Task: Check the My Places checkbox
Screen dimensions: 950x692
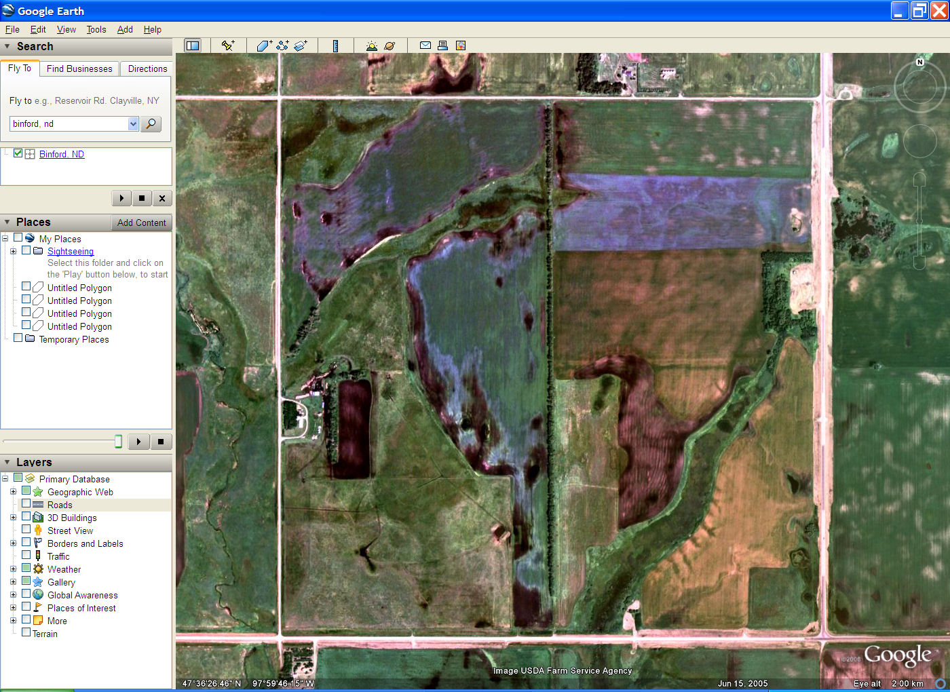Action: coord(18,237)
